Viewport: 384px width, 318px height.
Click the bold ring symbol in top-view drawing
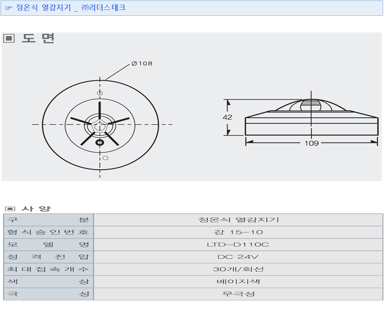pyautogui.click(x=100, y=143)
